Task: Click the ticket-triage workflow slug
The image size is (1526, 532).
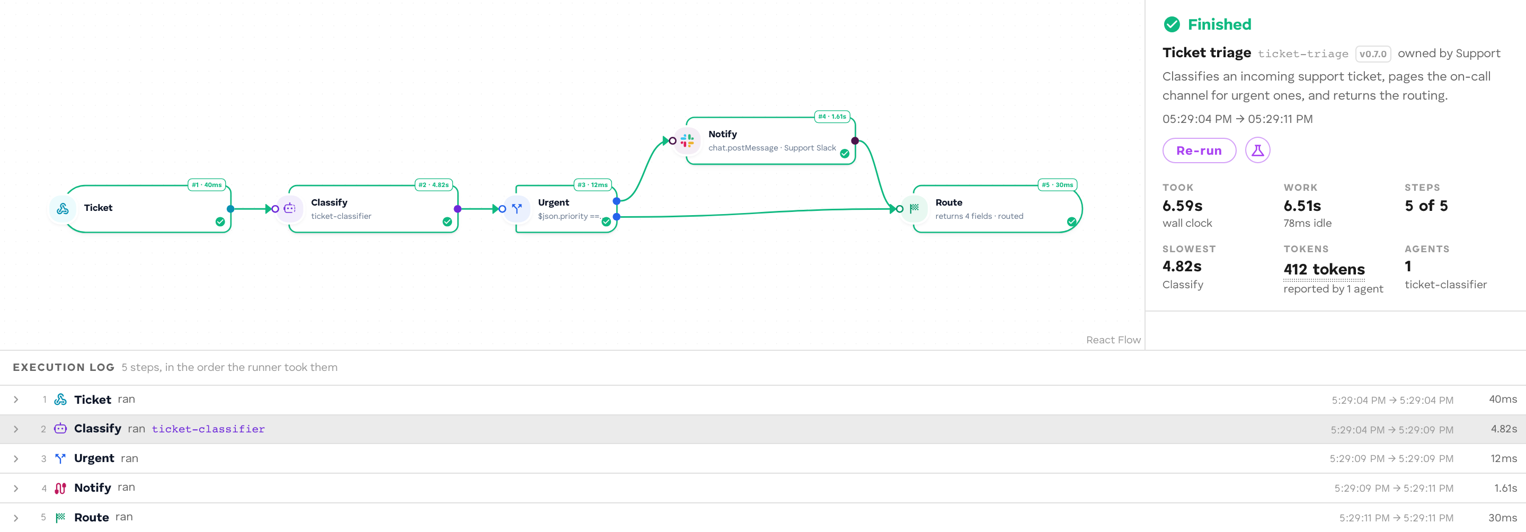Action: point(1303,54)
